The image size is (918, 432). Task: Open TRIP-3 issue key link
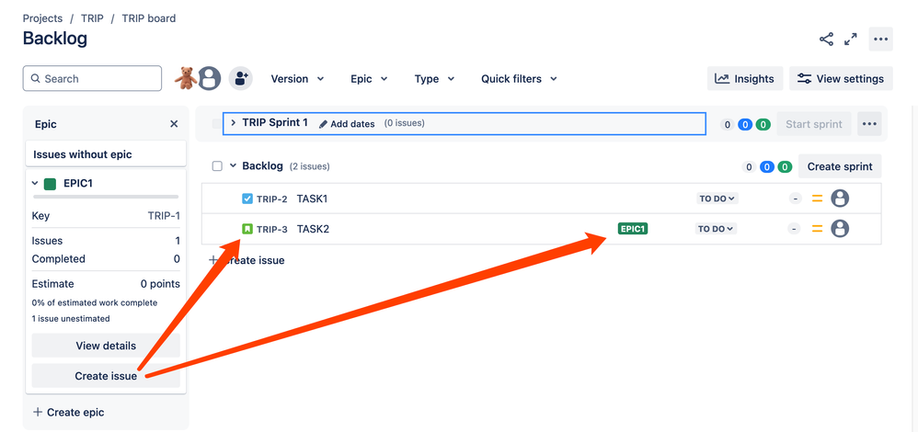[271, 229]
